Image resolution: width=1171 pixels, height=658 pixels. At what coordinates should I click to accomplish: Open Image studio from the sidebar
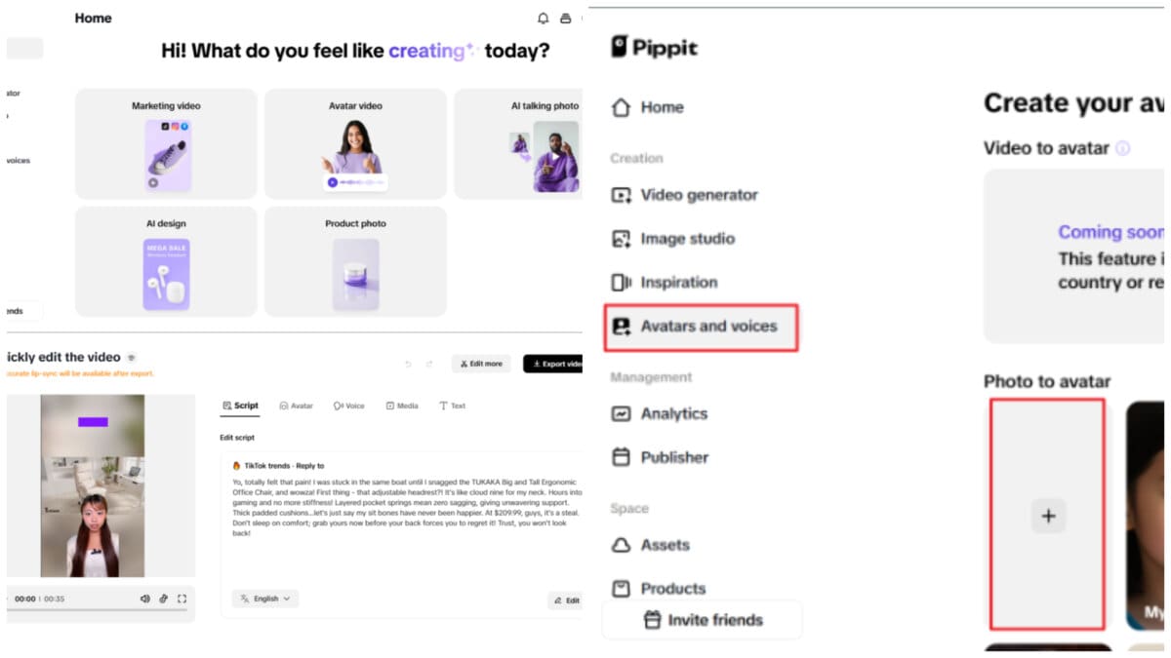[x=687, y=239]
